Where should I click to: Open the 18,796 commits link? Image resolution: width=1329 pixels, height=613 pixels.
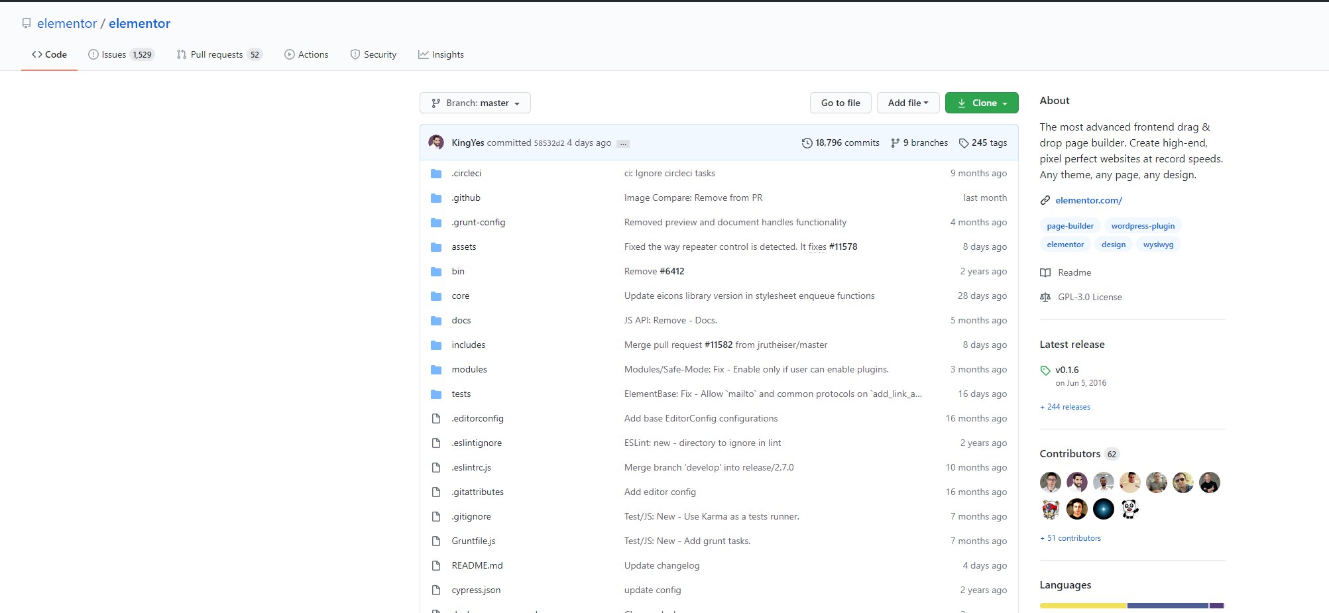[840, 142]
